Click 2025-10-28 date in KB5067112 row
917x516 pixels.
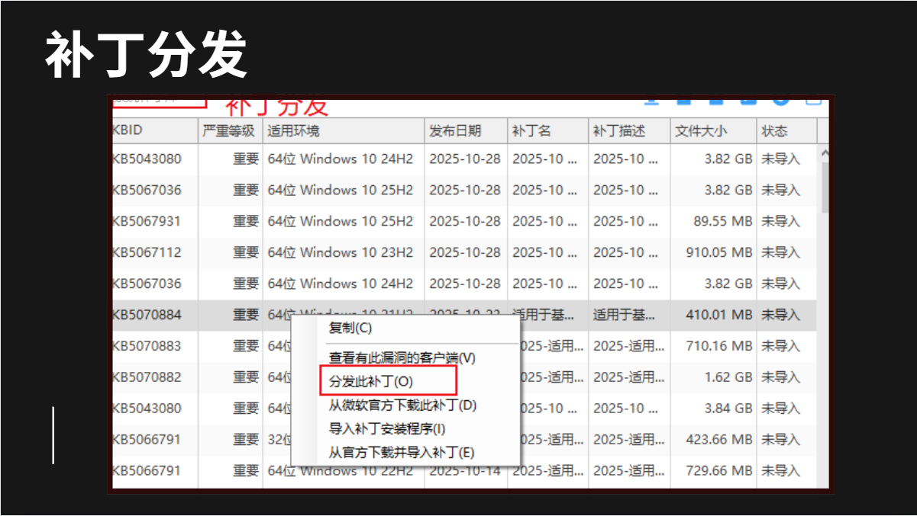465,252
